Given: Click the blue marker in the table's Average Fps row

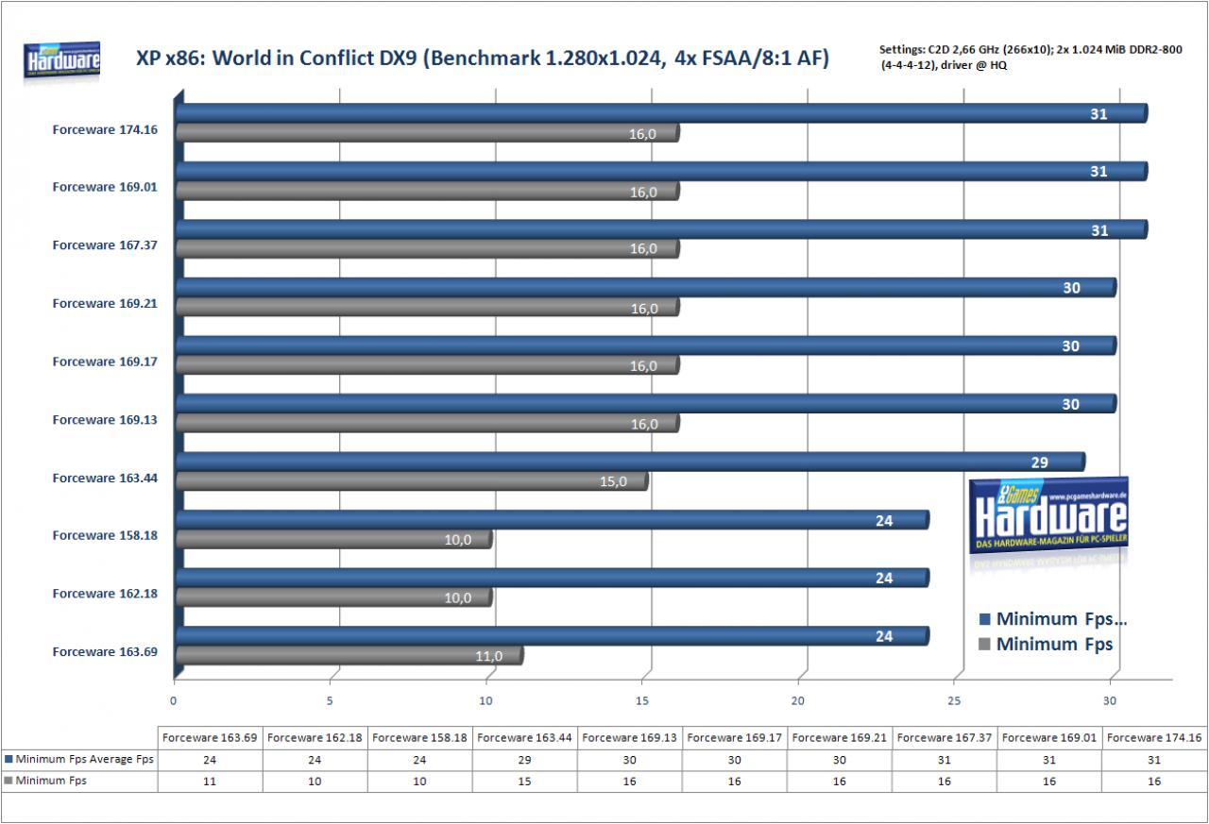Looking at the screenshot, I should pyautogui.click(x=9, y=759).
